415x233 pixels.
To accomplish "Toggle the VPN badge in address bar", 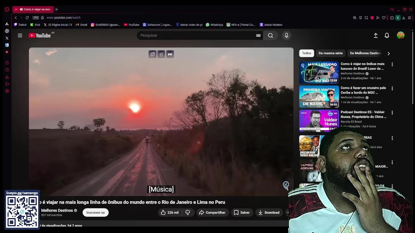I will click(36, 18).
